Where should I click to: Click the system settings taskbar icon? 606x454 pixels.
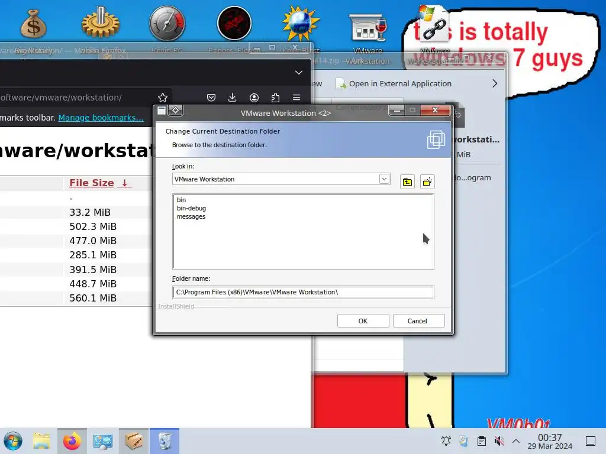(x=103, y=441)
